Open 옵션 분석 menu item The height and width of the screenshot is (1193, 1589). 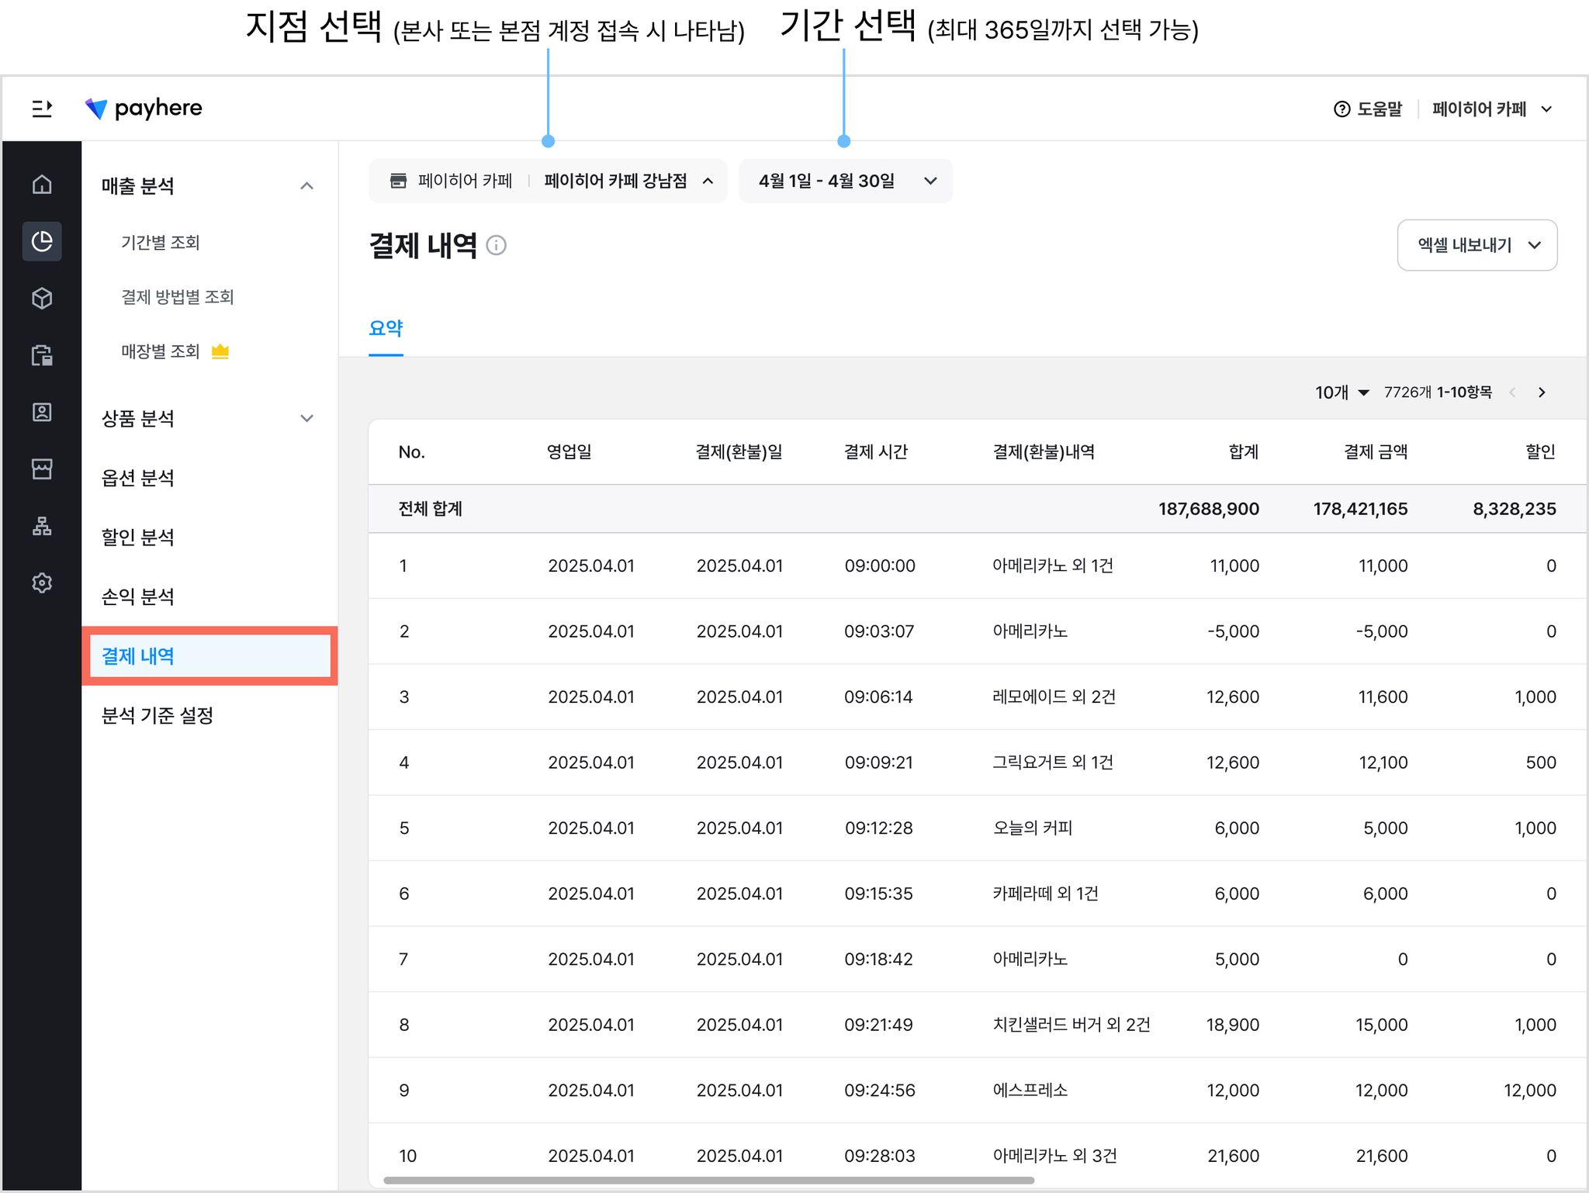[x=138, y=478]
